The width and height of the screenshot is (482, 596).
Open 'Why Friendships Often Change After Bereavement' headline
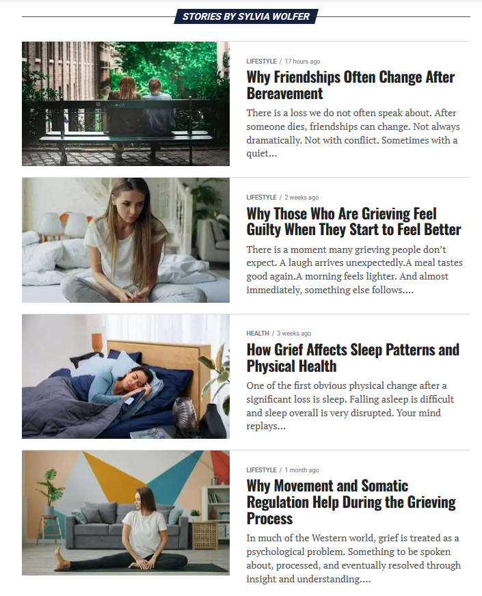coord(351,85)
